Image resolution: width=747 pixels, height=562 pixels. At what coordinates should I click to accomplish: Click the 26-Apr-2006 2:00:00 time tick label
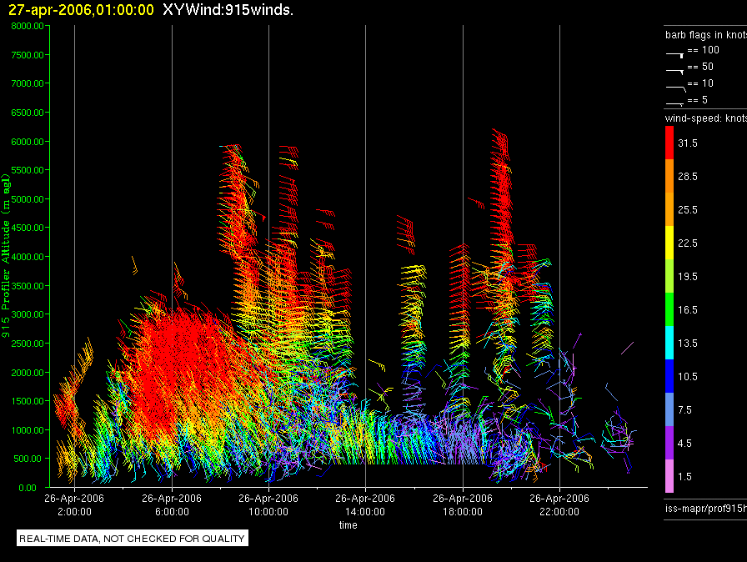pos(74,504)
